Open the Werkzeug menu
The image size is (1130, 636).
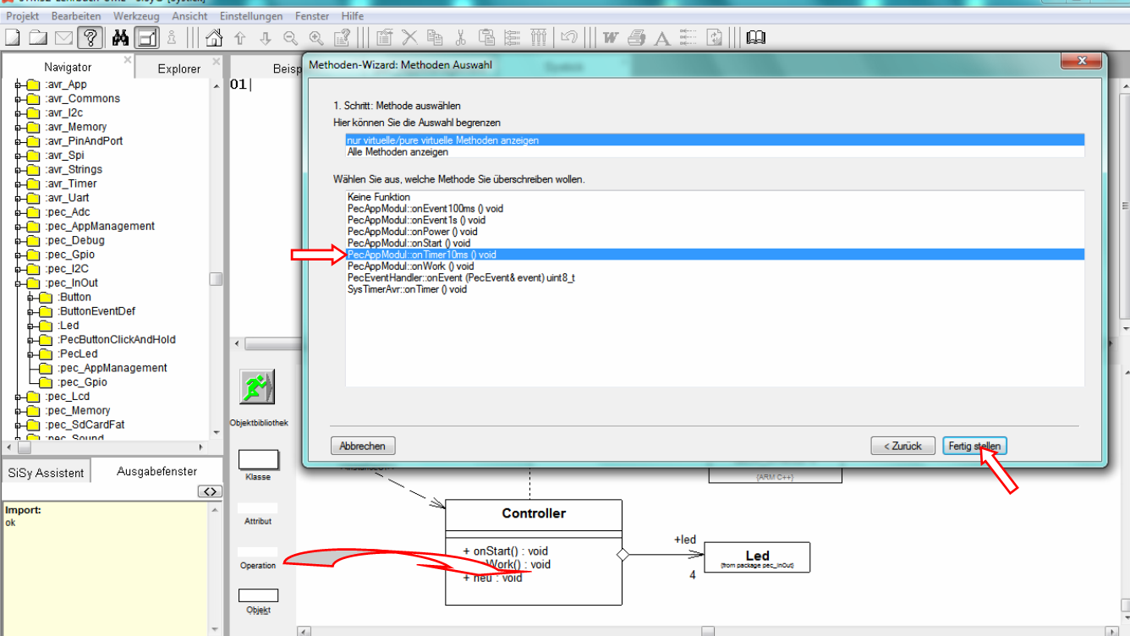(x=136, y=16)
